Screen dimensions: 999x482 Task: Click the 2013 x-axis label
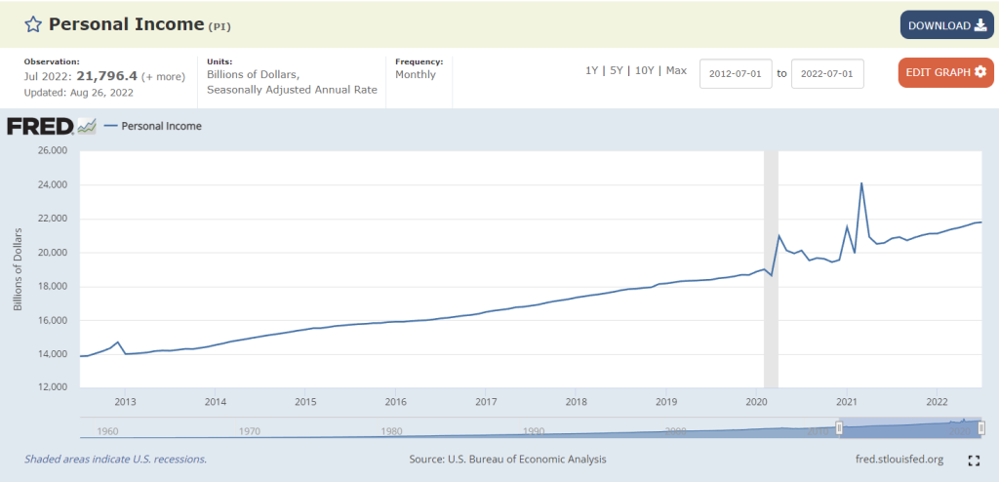[x=125, y=402]
